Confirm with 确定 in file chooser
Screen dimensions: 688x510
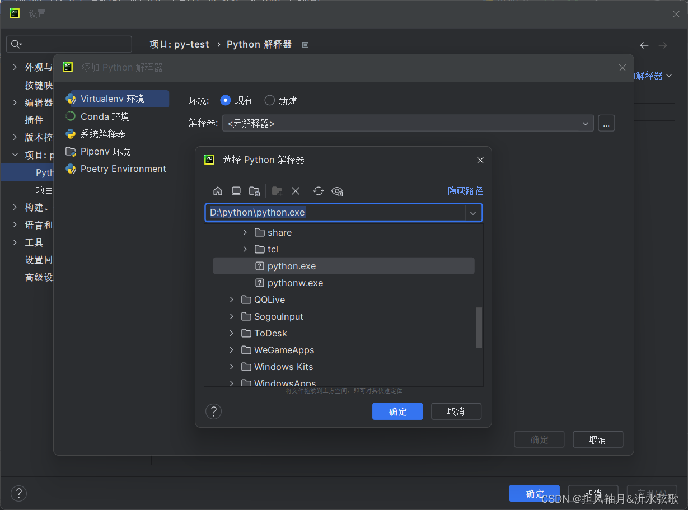click(397, 411)
